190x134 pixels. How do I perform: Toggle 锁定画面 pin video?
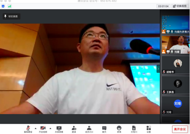coord(12,16)
